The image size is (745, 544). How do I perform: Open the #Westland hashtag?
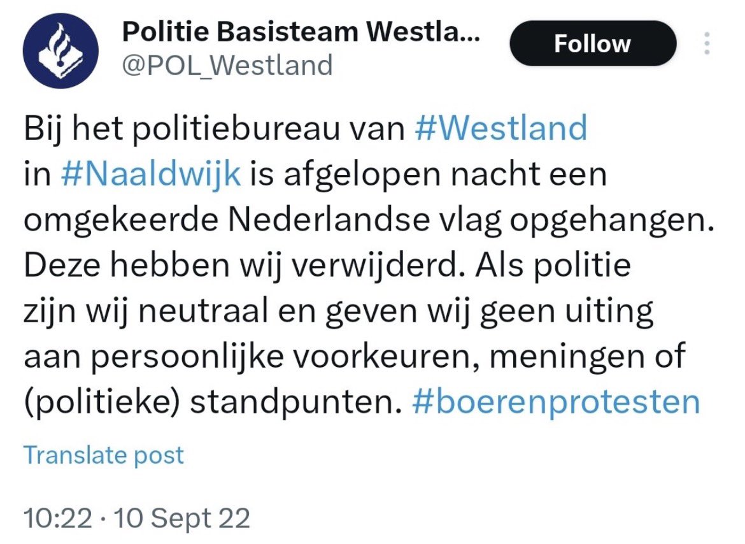(500, 129)
